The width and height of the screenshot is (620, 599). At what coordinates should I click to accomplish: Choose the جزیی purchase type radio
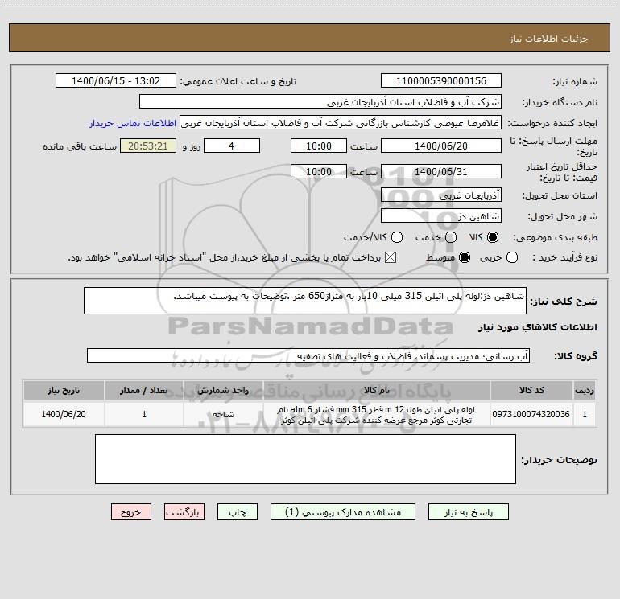click(511, 257)
